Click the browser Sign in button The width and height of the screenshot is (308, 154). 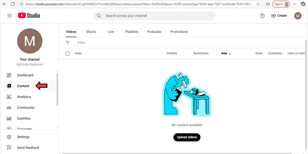tap(281, 4)
